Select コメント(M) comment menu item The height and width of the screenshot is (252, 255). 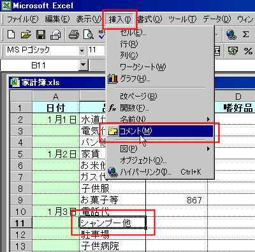(x=160, y=131)
